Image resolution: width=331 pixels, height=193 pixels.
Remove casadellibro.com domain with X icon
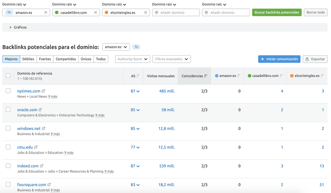pos(95,12)
